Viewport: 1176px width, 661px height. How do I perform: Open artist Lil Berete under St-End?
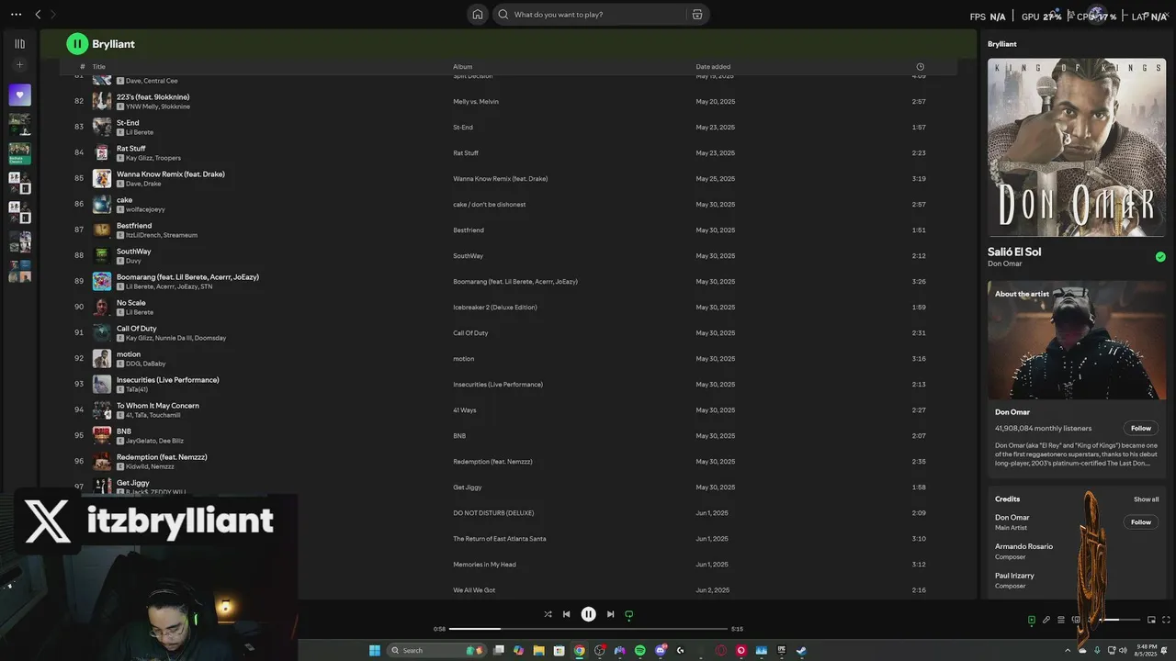tap(140, 132)
